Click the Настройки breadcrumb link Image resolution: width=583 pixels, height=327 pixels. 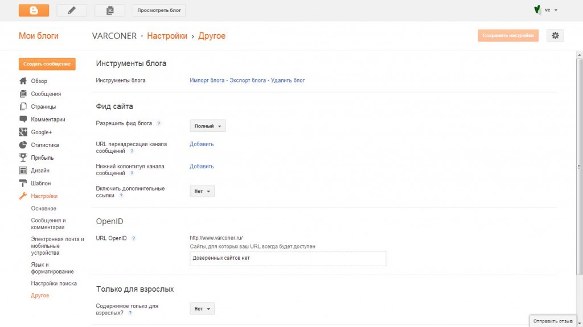(x=167, y=36)
